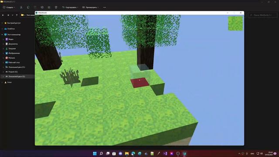
Task: Open the notification badge beside the clock
Action: (x=275, y=154)
